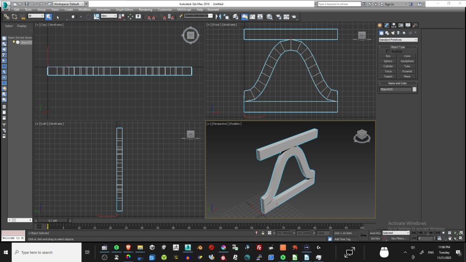Click the scene explorer horizontal scrollbar
The height and width of the screenshot is (262, 466).
20,220
